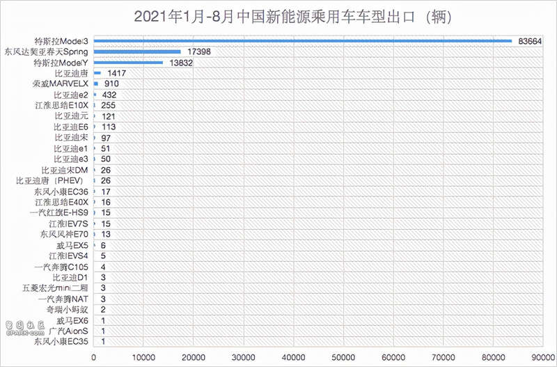Select the "江淮思皓E40X" label
557x367 pixels.
(61, 202)
